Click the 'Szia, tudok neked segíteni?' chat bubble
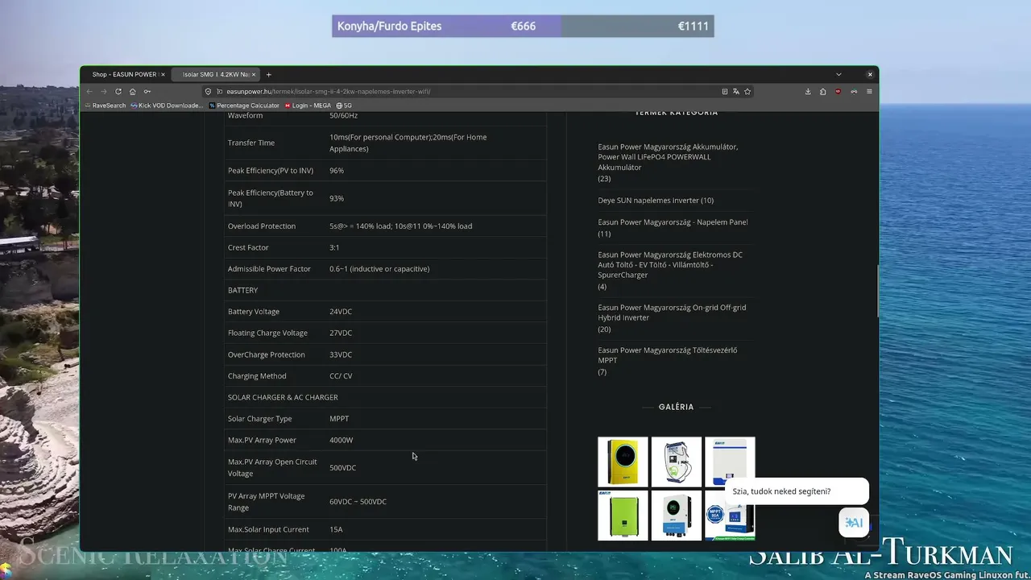Image resolution: width=1031 pixels, height=580 pixels. [796, 491]
